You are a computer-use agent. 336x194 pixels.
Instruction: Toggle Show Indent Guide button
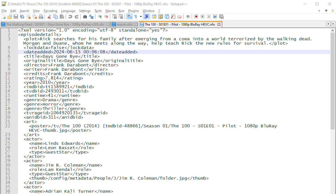pos(146,17)
